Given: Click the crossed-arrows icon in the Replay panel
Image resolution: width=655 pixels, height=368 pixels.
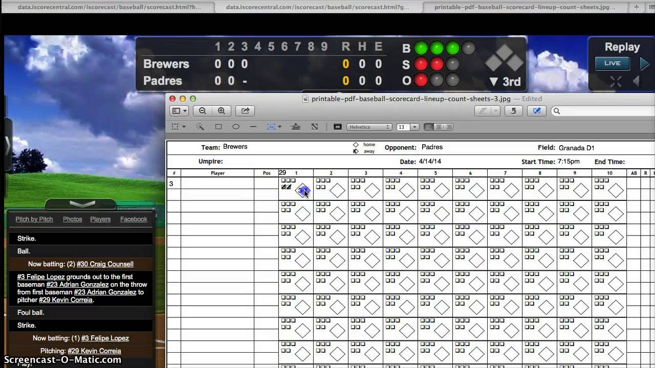Looking at the screenshot, I should (x=616, y=82).
